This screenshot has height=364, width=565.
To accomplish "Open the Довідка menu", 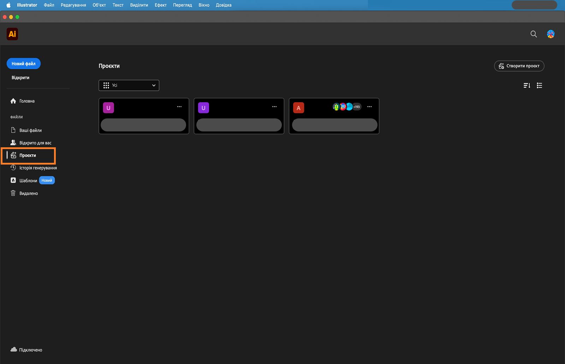I will pyautogui.click(x=224, y=5).
